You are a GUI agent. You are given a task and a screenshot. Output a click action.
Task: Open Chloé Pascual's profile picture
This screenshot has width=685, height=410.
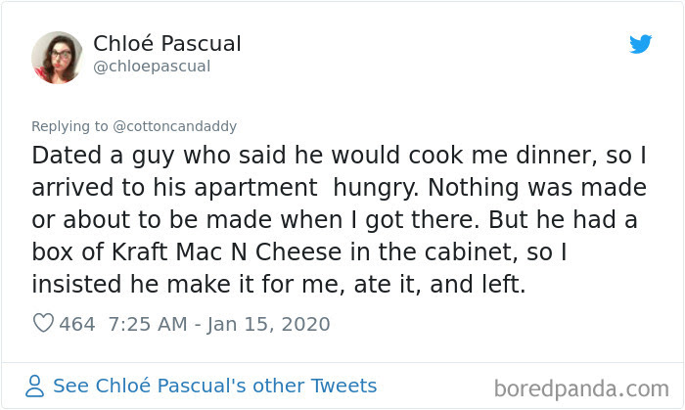pyautogui.click(x=57, y=57)
